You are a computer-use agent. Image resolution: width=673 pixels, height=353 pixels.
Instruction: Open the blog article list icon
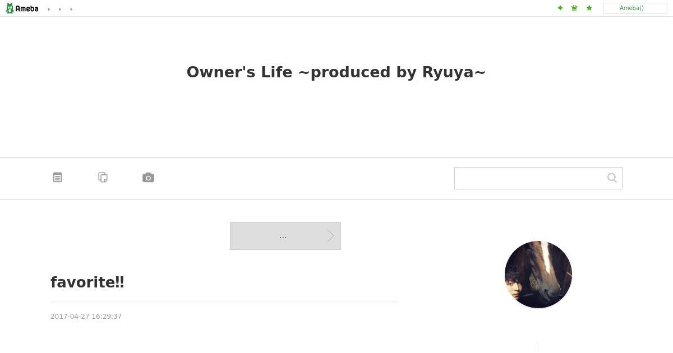(57, 178)
